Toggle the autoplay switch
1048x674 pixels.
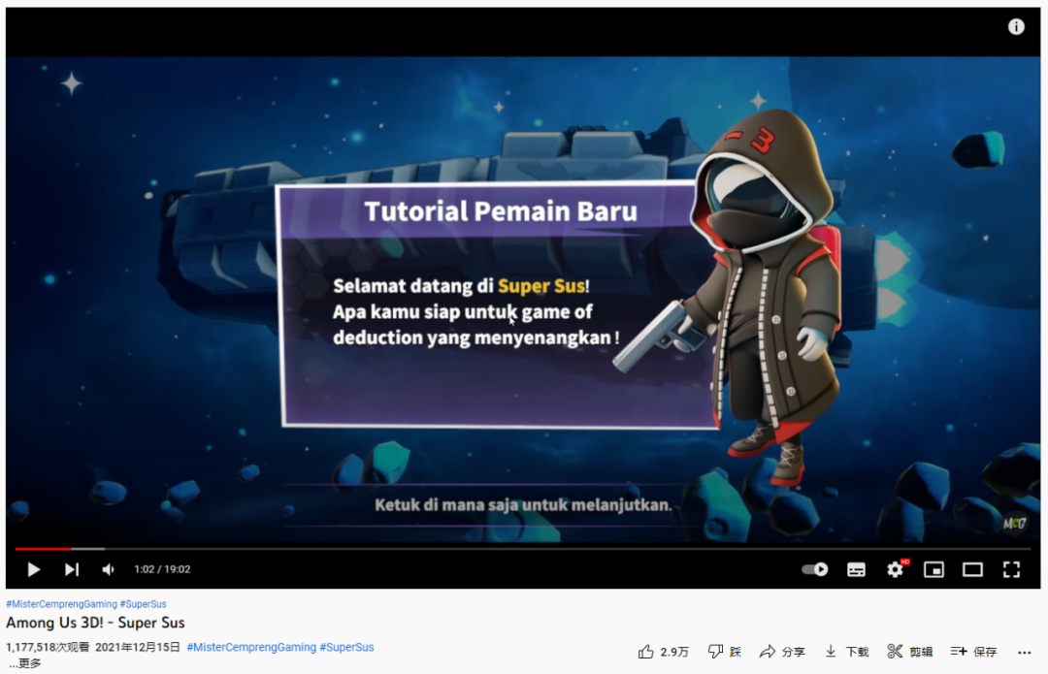click(814, 569)
